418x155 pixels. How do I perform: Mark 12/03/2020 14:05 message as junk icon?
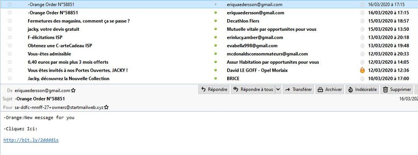click(x=362, y=62)
